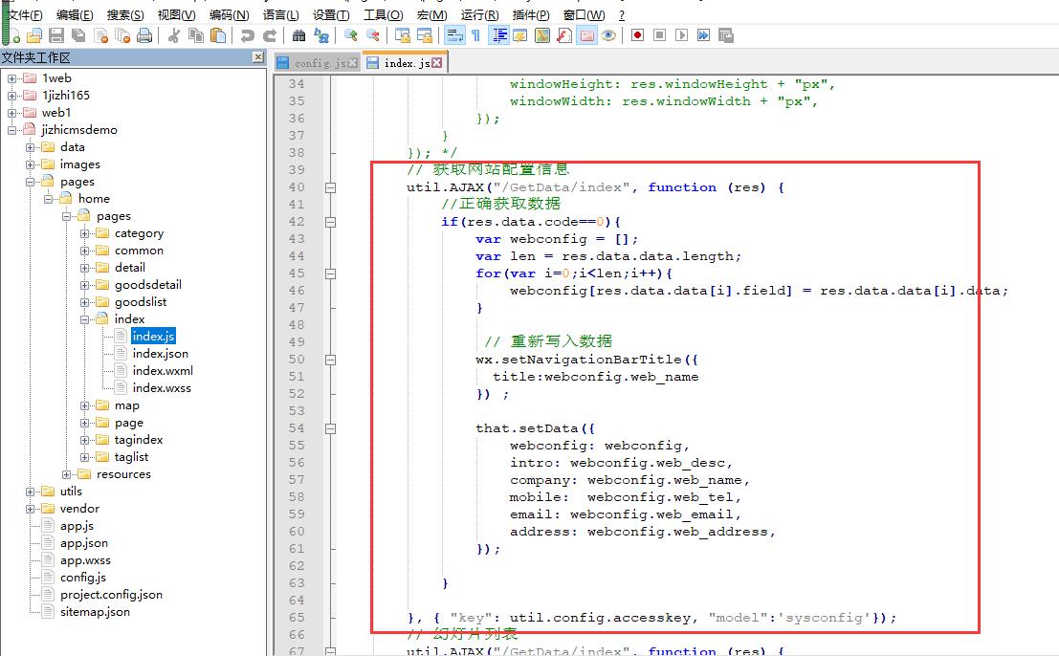Toggle word wrap in the toolbar
The width and height of the screenshot is (1059, 656).
[454, 35]
